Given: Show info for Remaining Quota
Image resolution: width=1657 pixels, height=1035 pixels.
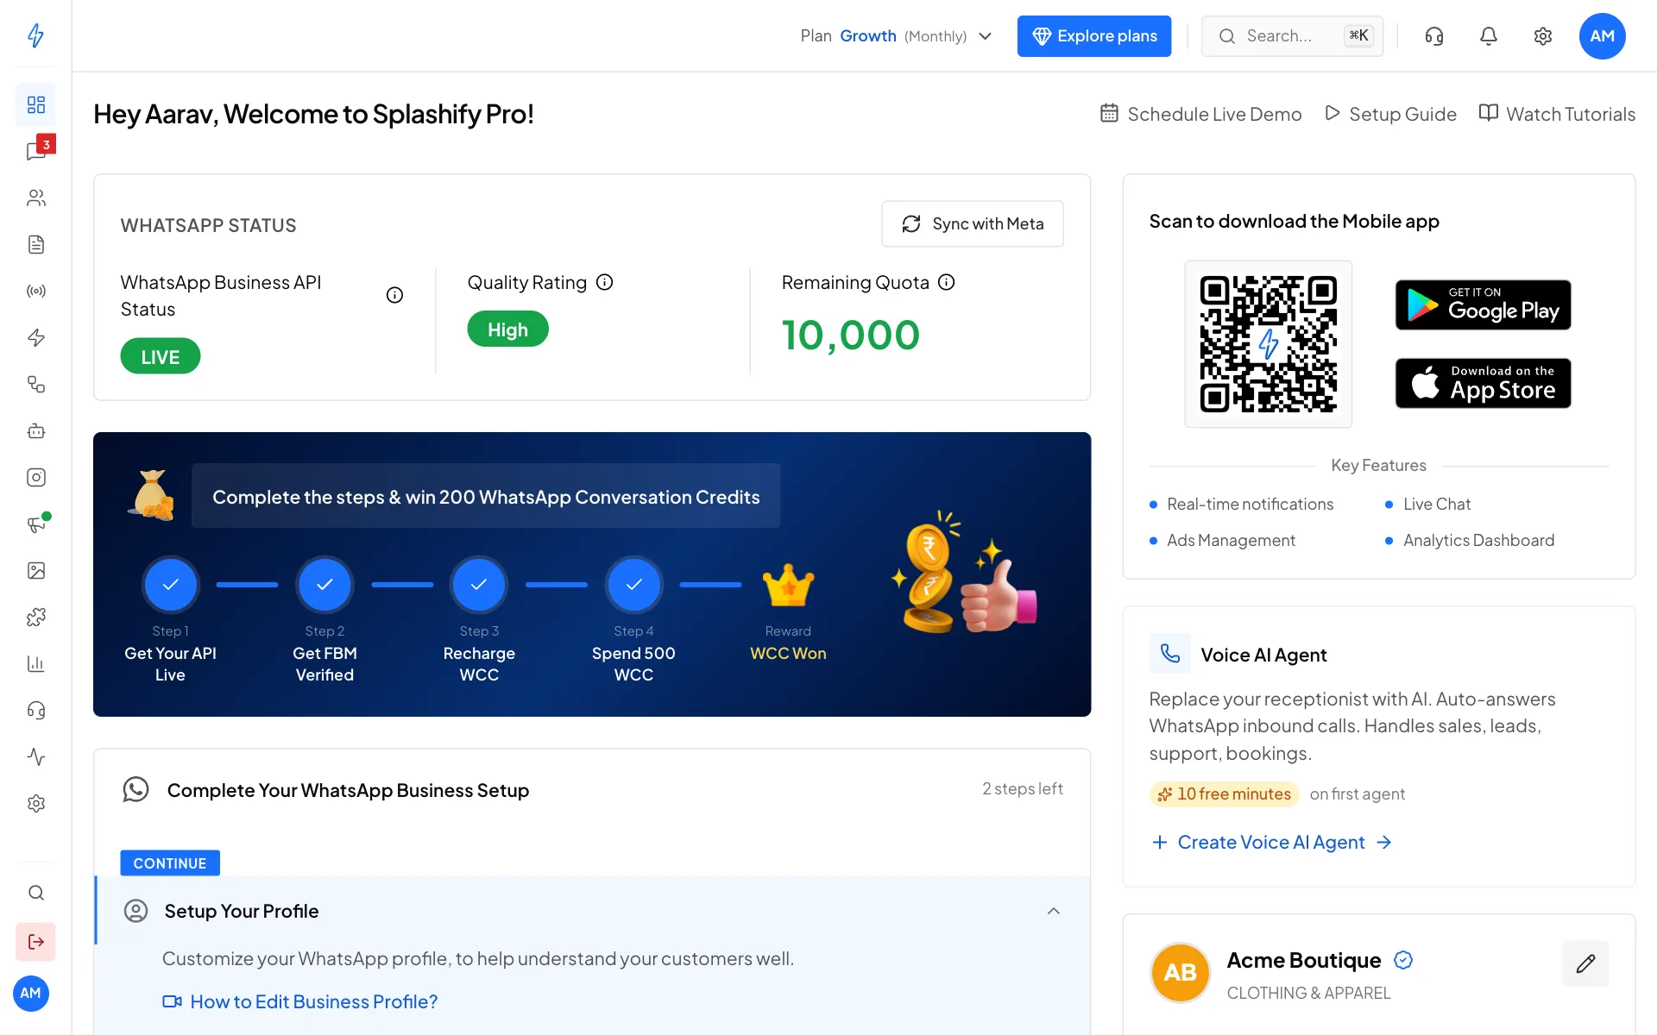Looking at the screenshot, I should (x=947, y=282).
